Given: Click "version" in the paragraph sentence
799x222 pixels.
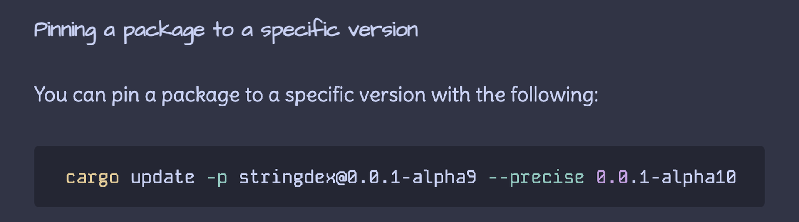Looking at the screenshot, I should 392,95.
